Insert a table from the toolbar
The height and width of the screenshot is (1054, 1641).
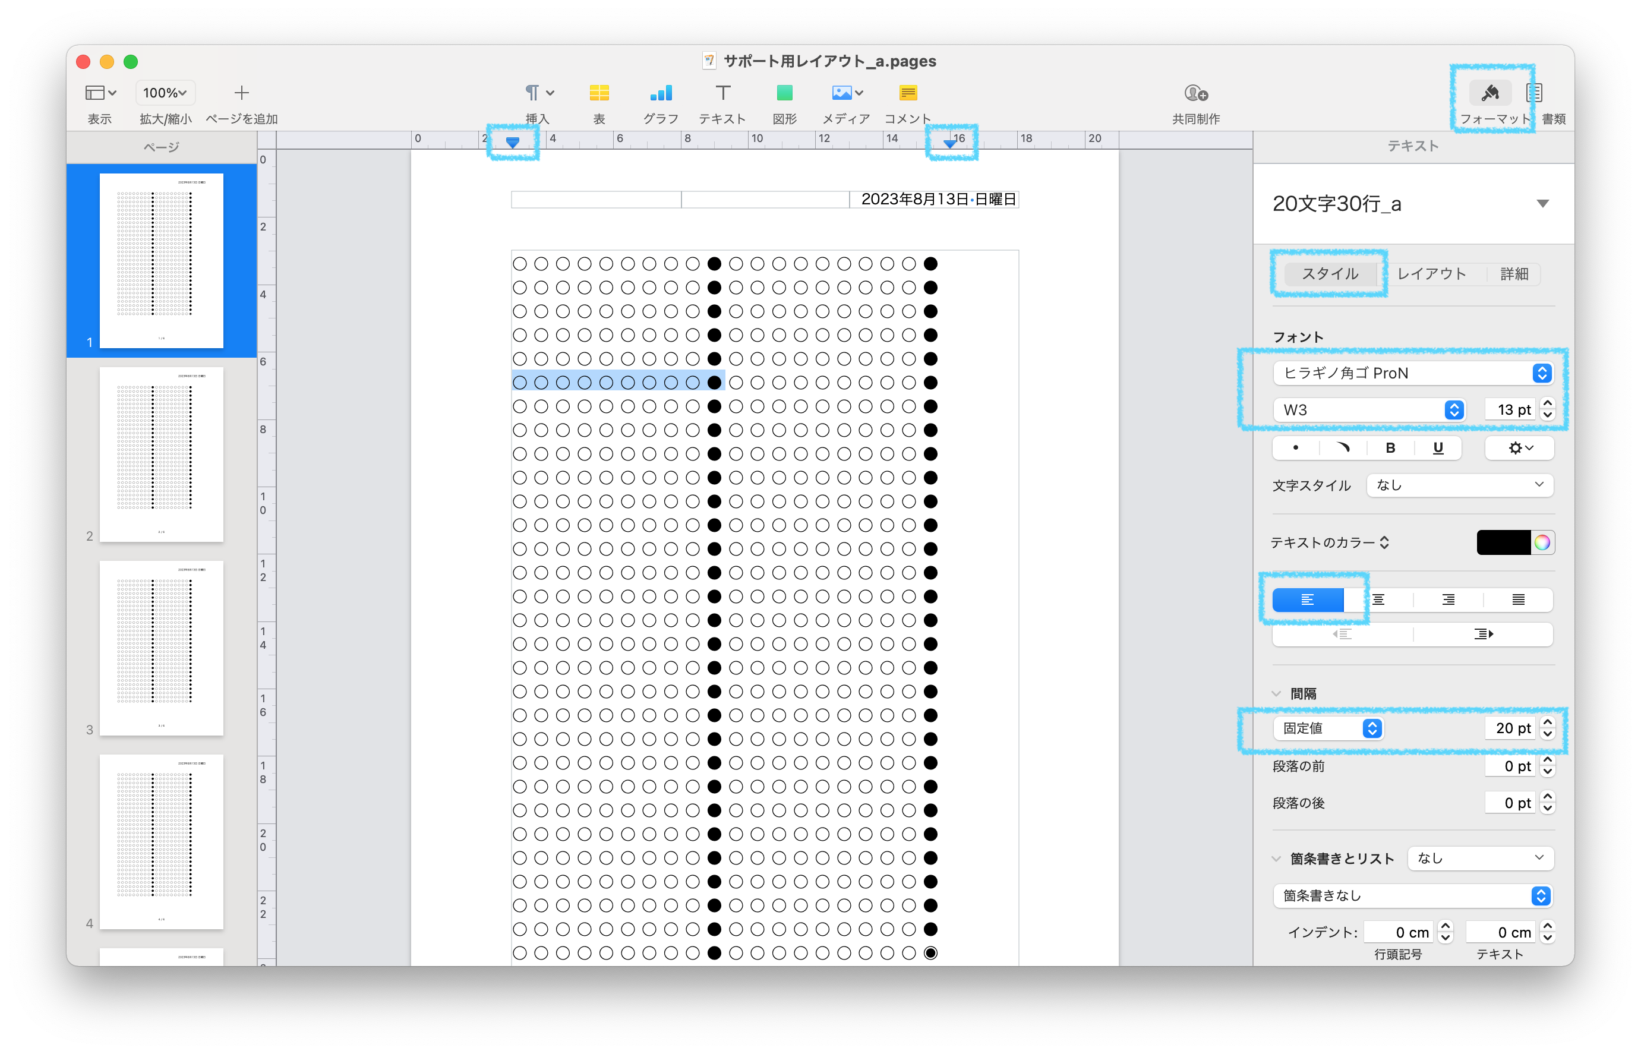tap(599, 93)
